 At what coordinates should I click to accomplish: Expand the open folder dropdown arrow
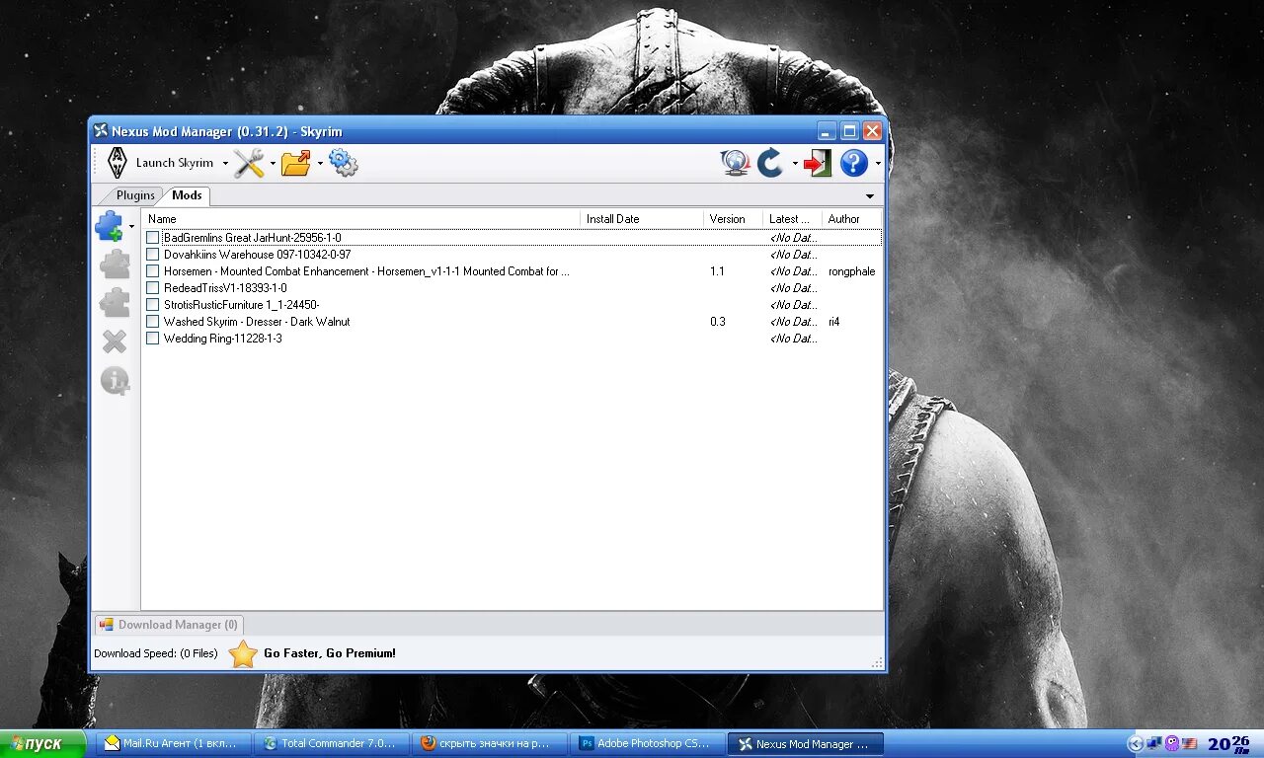[x=320, y=164]
